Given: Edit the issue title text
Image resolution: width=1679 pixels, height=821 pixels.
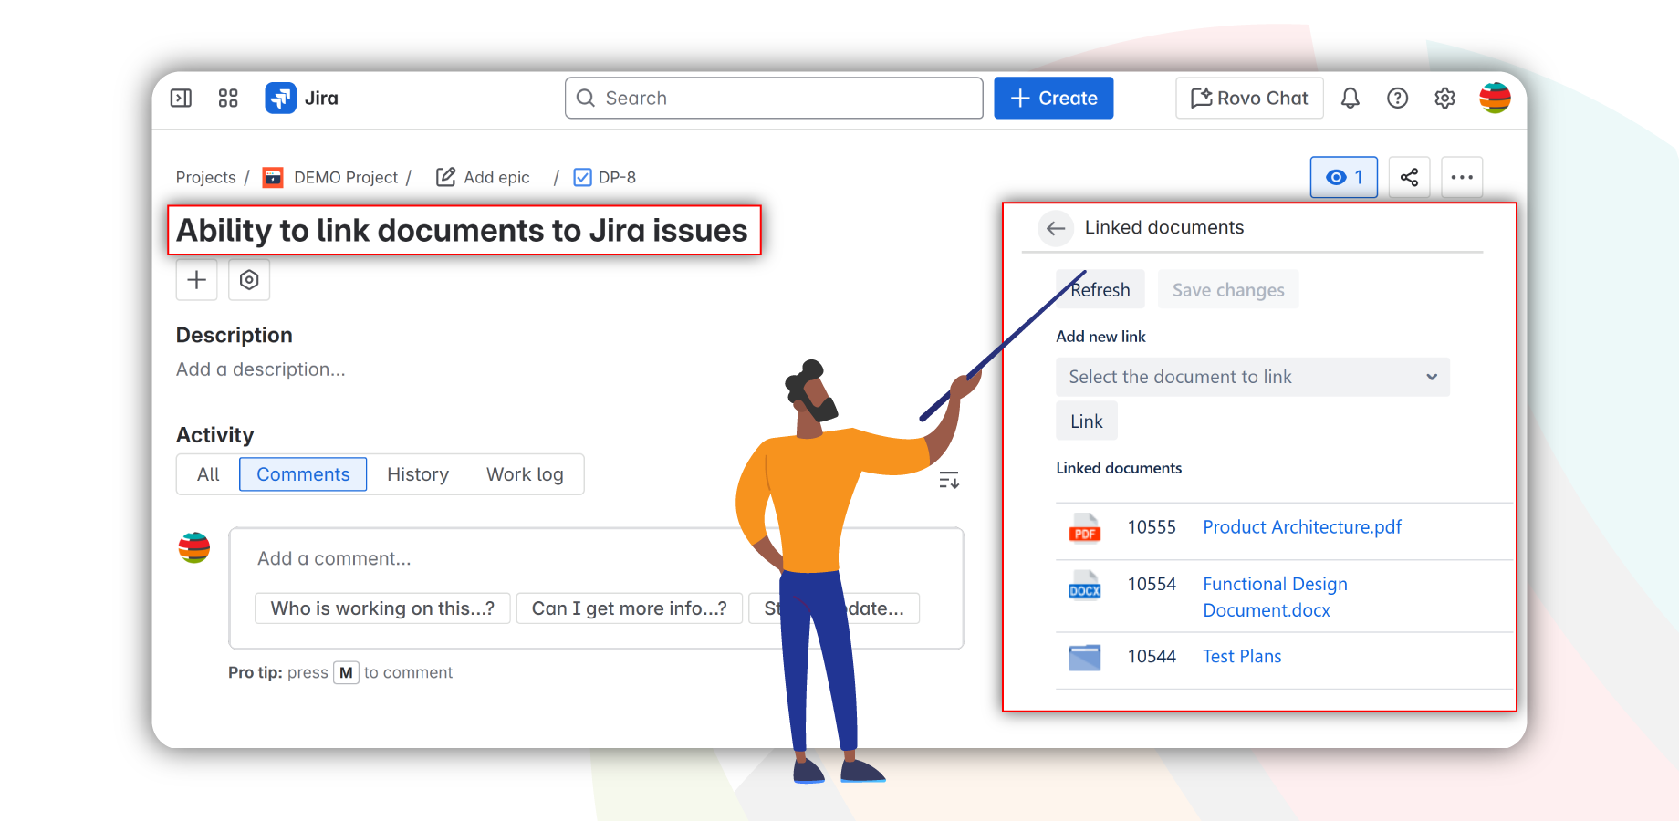Looking at the screenshot, I should pyautogui.click(x=463, y=231).
